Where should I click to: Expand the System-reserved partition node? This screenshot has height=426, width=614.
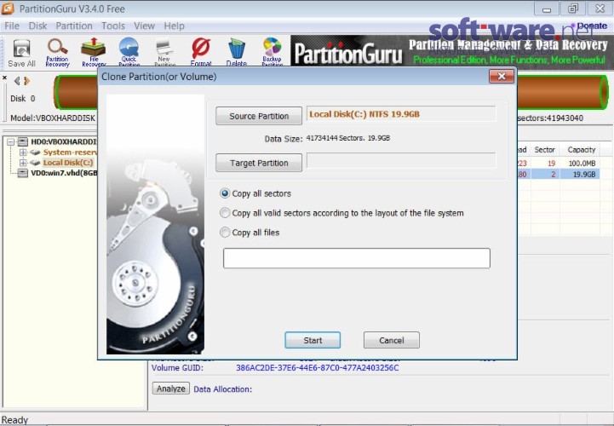(23, 152)
